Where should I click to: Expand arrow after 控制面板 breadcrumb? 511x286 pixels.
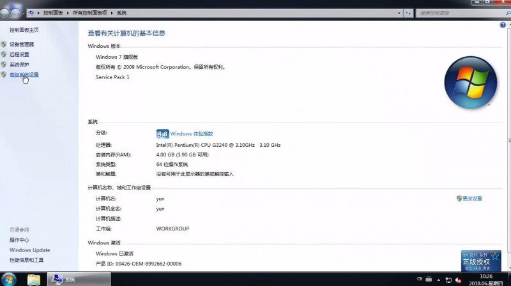68,13
